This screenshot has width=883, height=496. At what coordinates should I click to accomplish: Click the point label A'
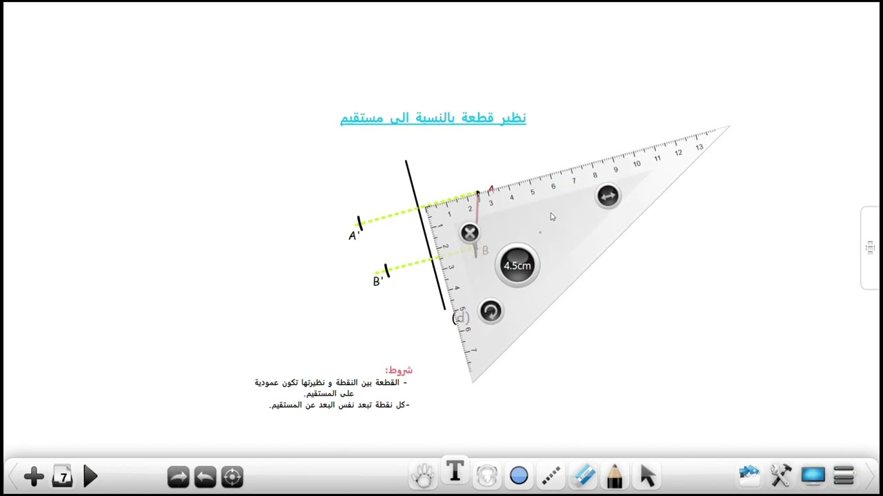pyautogui.click(x=354, y=236)
